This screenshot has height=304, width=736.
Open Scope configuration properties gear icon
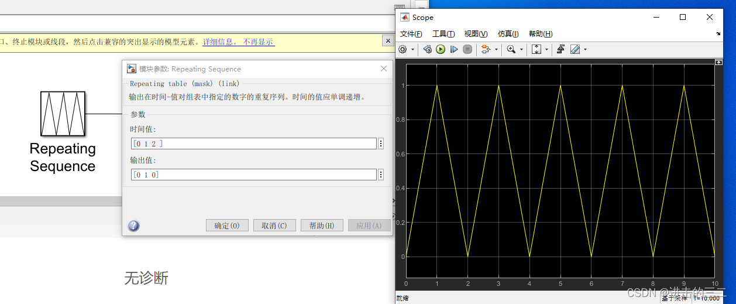[403, 50]
